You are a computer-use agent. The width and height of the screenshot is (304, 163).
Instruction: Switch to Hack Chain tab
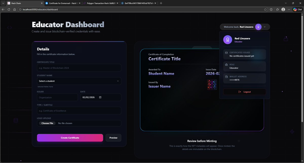pyautogui.click(x=25, y=3)
